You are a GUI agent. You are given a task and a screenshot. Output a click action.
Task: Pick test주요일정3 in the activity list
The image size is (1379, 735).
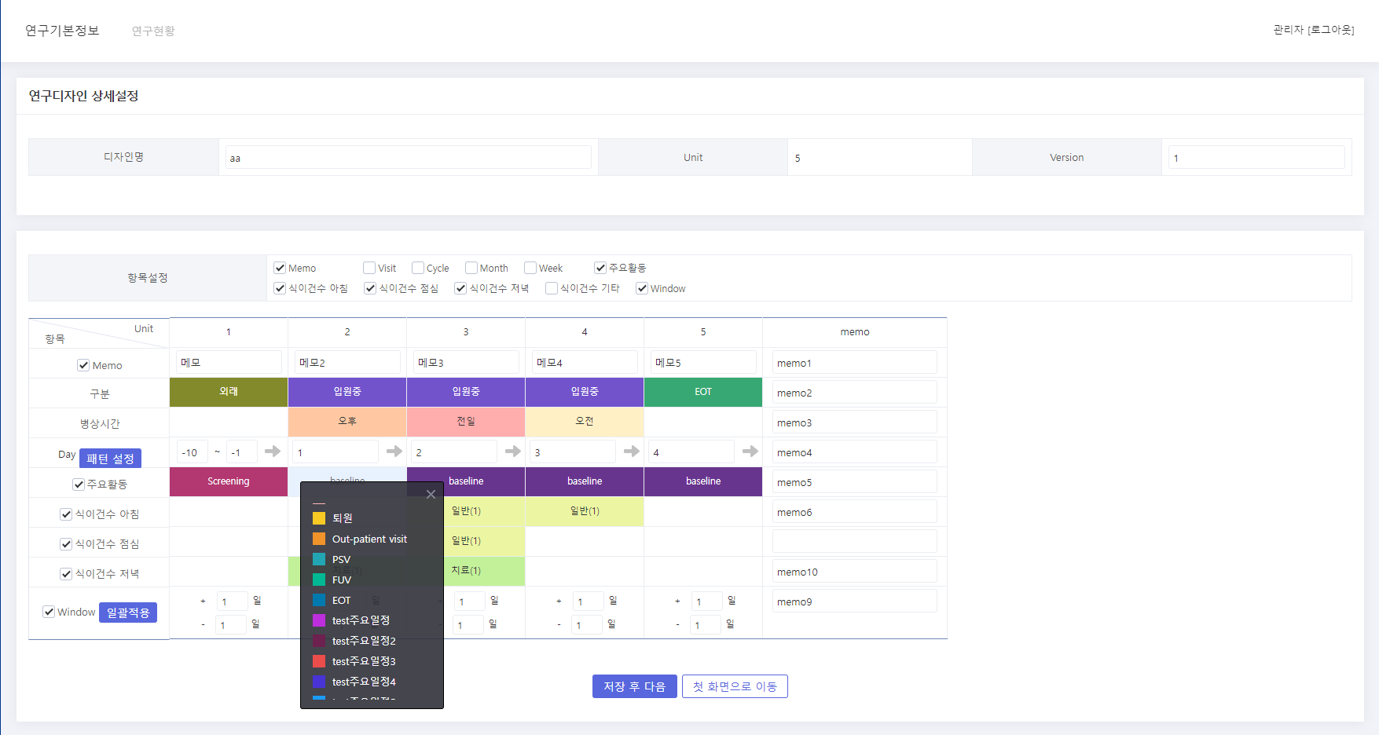click(x=363, y=661)
